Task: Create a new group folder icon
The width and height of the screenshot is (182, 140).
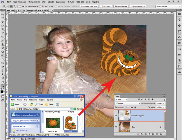Action: click(153, 134)
